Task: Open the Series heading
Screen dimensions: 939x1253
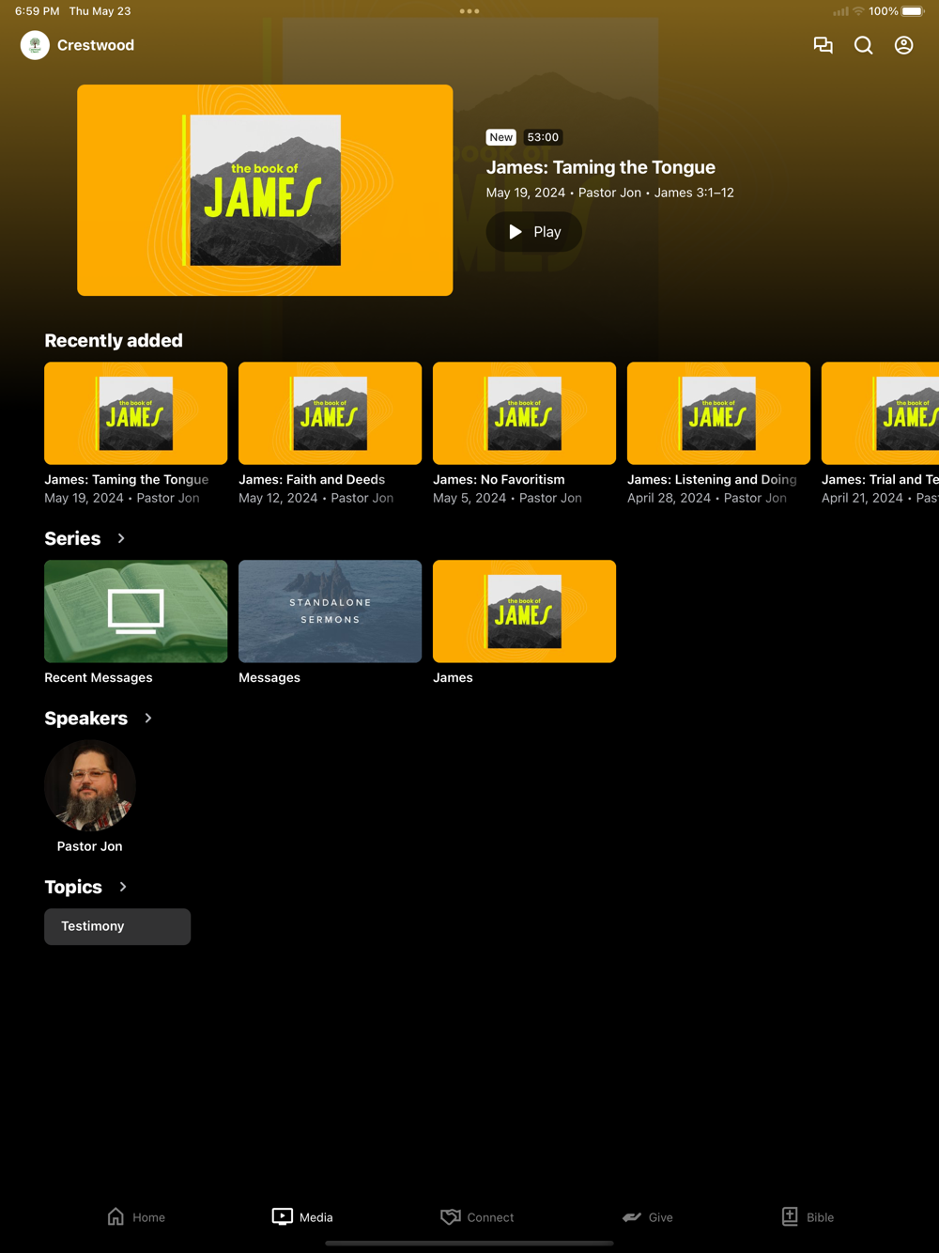Action: tap(72, 538)
